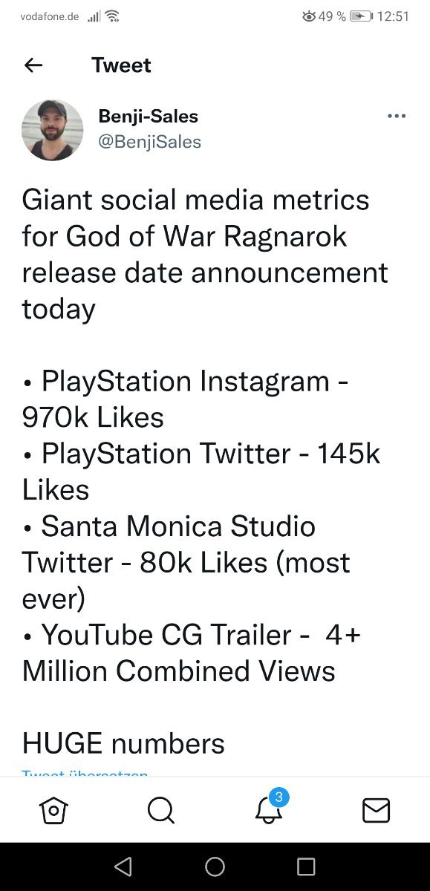Viewport: 430px width, 891px height.
Task: Click the Tweet übersetzen link
Action: click(x=85, y=774)
